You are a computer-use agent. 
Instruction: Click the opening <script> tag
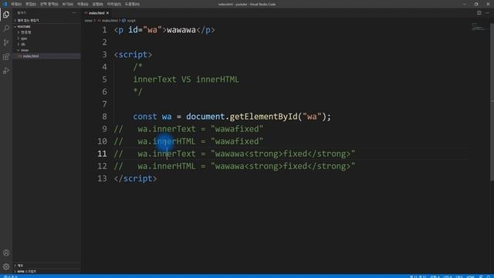coord(133,55)
